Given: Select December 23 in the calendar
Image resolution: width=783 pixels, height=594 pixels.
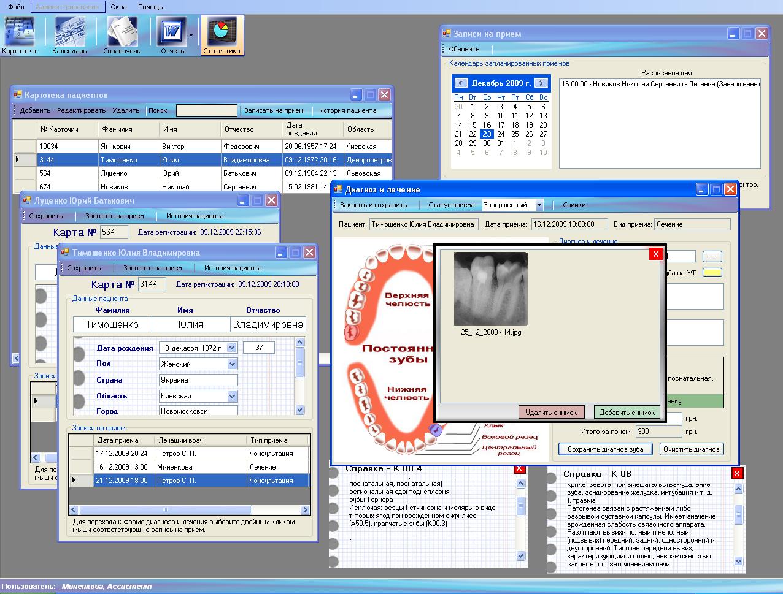Looking at the screenshot, I should click(487, 134).
